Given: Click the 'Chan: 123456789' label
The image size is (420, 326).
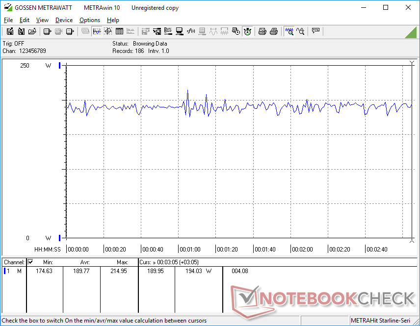Looking at the screenshot, I should coord(25,51).
